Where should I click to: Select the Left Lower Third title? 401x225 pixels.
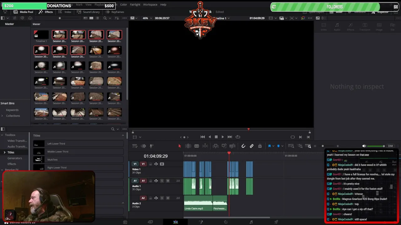78,144
